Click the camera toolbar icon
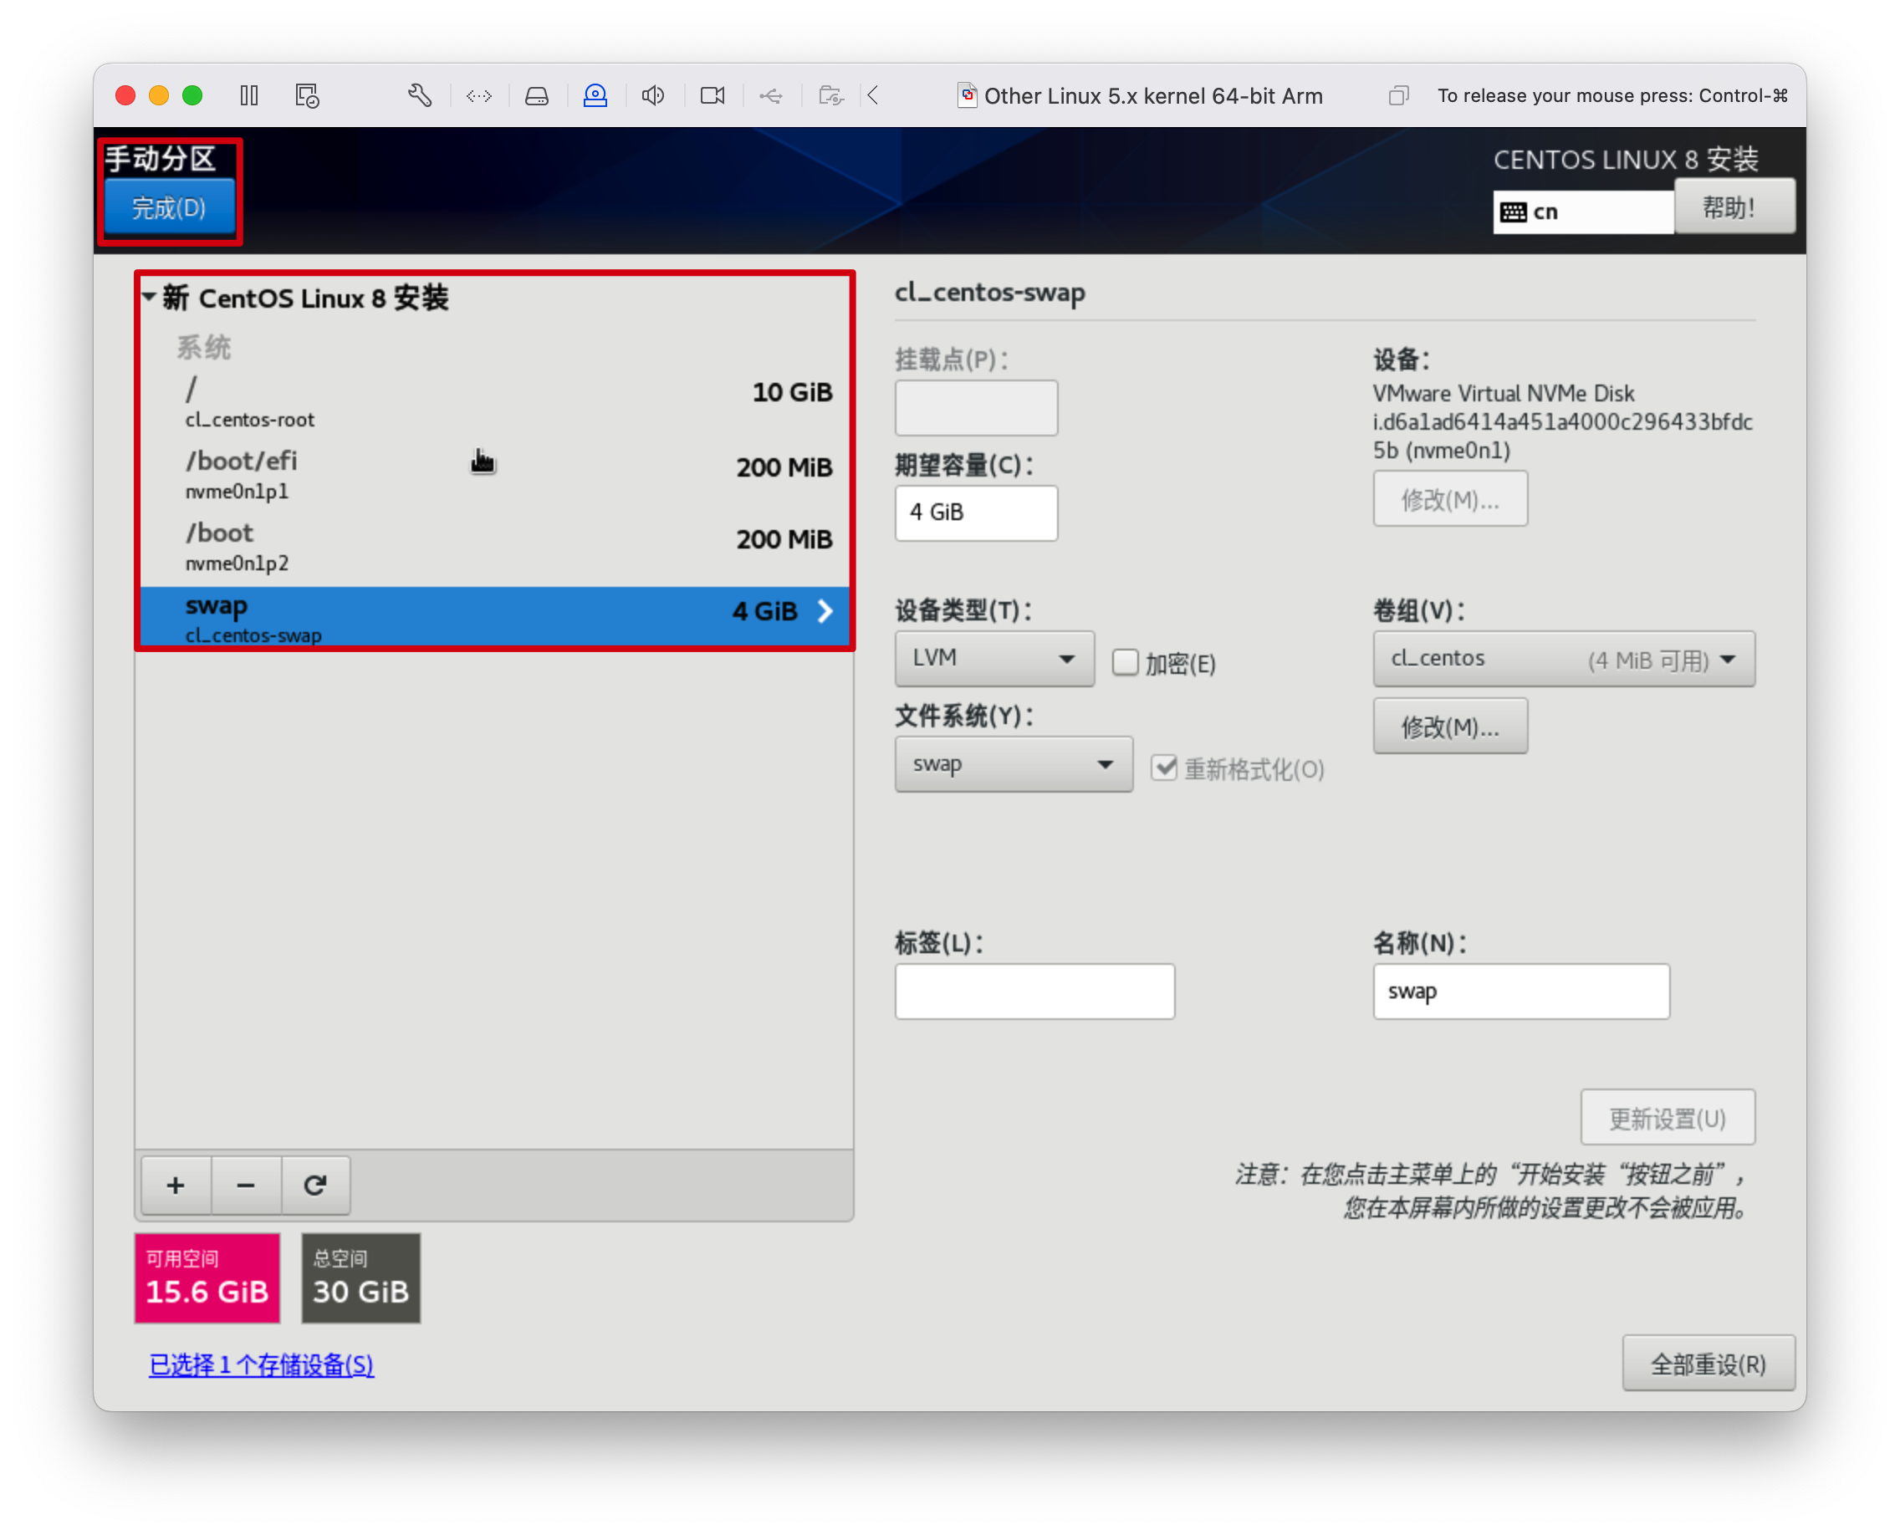Image resolution: width=1900 pixels, height=1535 pixels. pos(713,95)
